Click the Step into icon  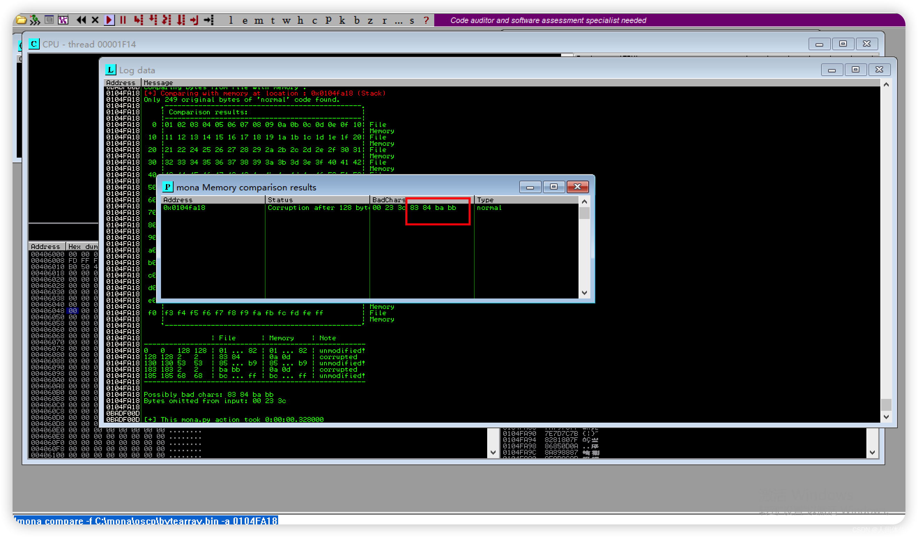pyautogui.click(x=138, y=20)
